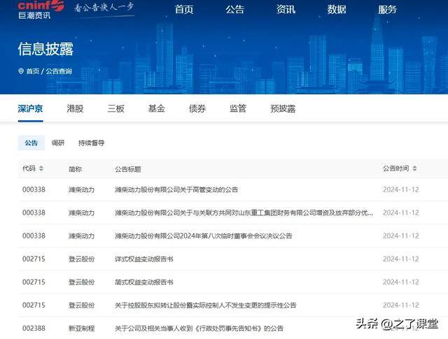The width and height of the screenshot is (448, 339).
Task: Open 关于控股股东拟转让股份 提示性公告
Action: point(205,305)
